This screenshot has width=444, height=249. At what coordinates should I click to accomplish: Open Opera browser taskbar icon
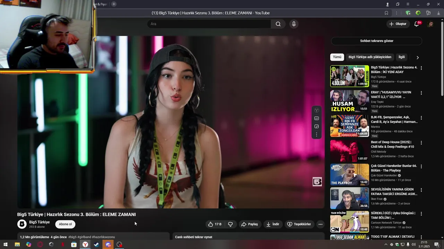coord(40,245)
